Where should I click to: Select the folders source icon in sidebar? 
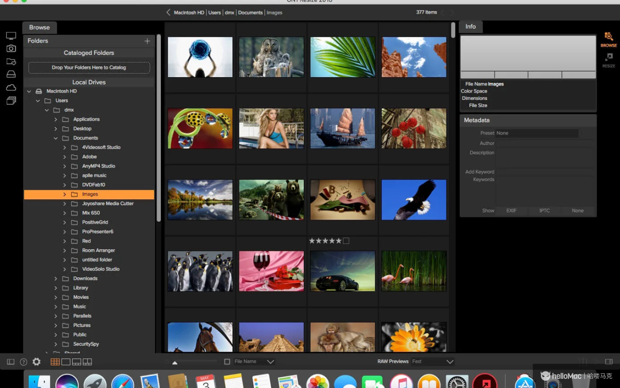(11, 62)
